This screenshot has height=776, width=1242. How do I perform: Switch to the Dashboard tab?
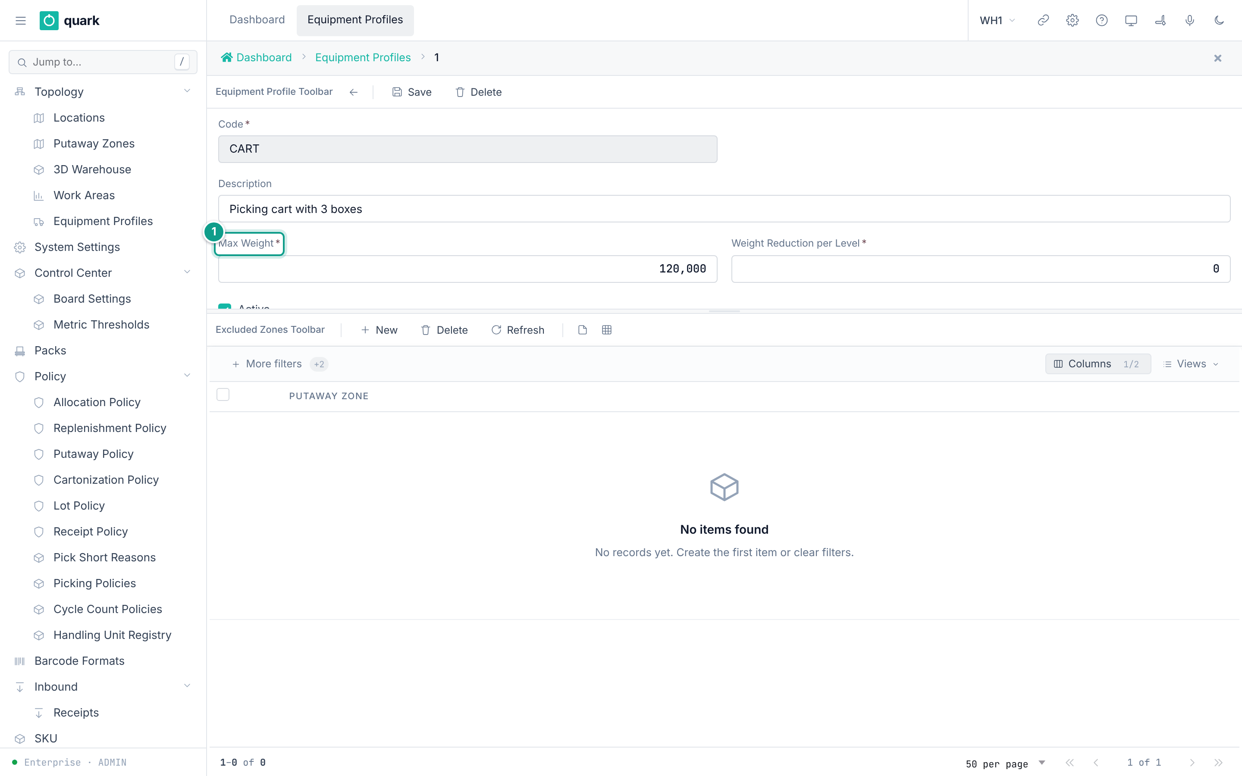pos(257,19)
